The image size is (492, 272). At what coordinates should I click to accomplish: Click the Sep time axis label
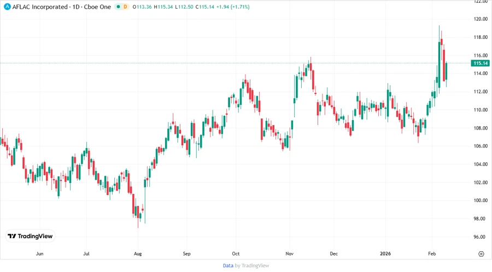pyautogui.click(x=187, y=253)
